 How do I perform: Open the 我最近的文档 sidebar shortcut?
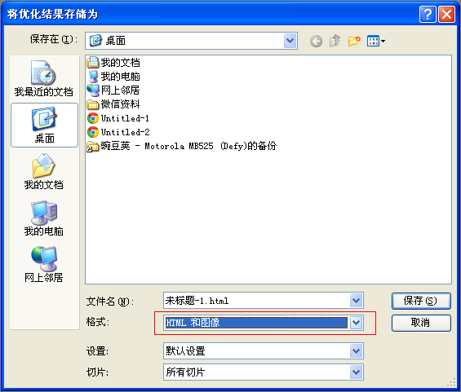[x=44, y=78]
